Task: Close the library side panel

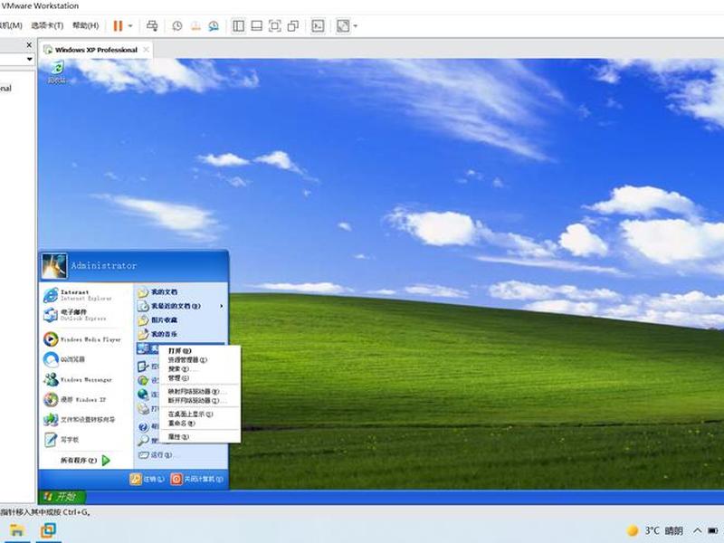Action: click(x=29, y=45)
